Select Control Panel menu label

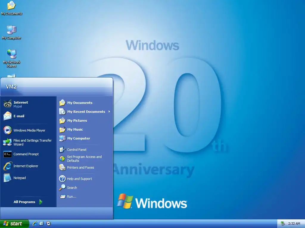(x=77, y=150)
